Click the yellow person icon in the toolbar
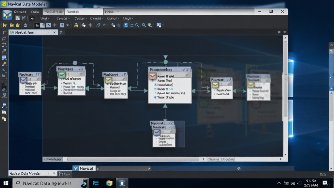 click(76, 25)
